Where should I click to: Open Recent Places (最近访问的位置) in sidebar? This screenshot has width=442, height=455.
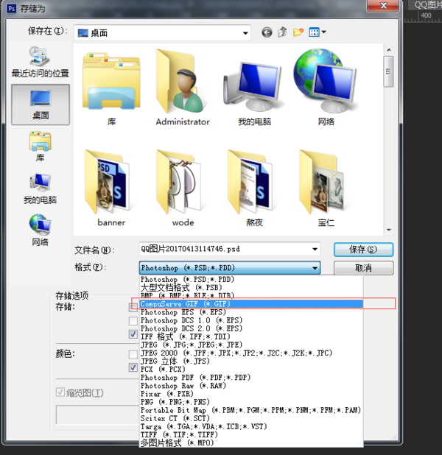(x=40, y=62)
